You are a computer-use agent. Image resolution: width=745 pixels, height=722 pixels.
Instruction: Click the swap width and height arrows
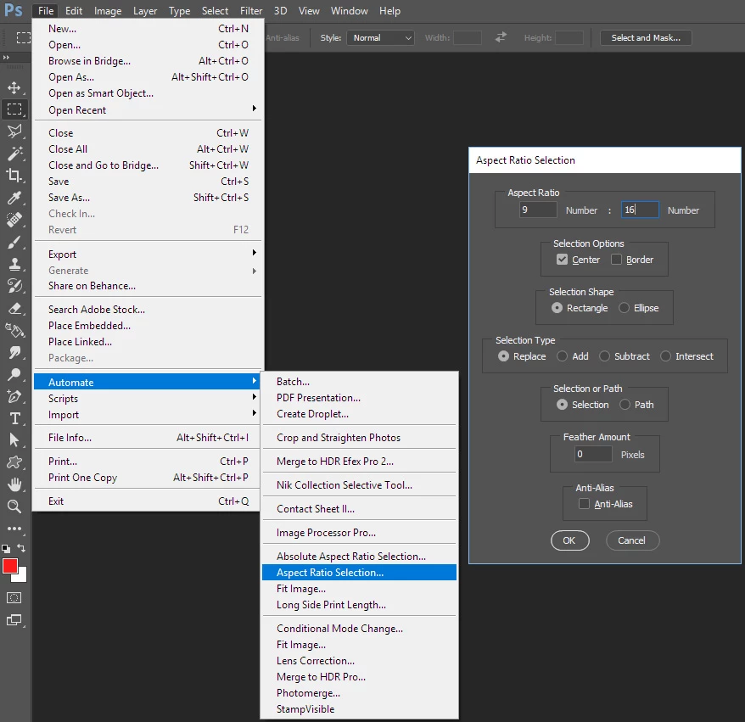501,37
